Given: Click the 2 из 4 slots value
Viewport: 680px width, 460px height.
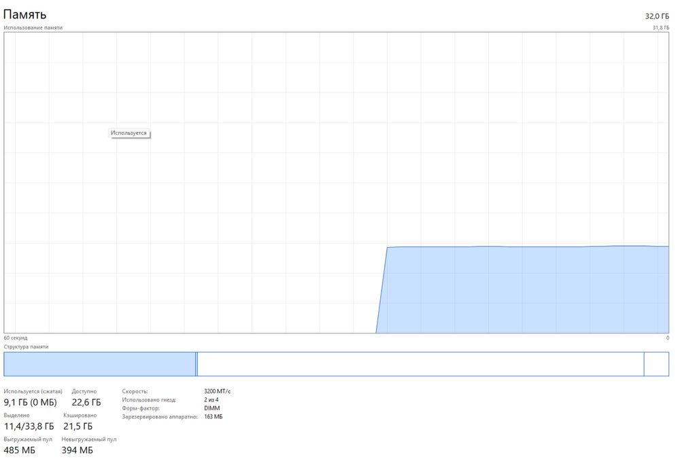Looking at the screenshot, I should tap(211, 399).
